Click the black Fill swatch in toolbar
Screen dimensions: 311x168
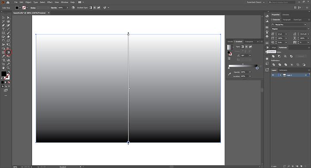(3, 73)
